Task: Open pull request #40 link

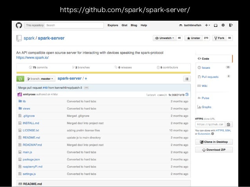Action: tap(45, 88)
